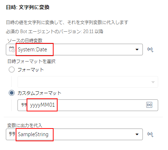
Task: Click the 日時: 文字列に変換 title
Action: [x=28, y=7]
